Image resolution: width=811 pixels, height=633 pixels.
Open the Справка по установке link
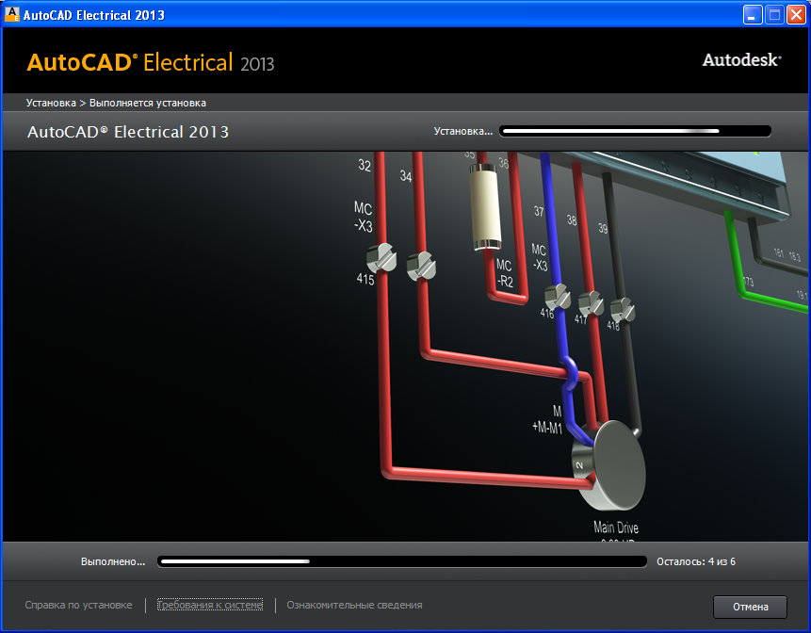pyautogui.click(x=78, y=605)
